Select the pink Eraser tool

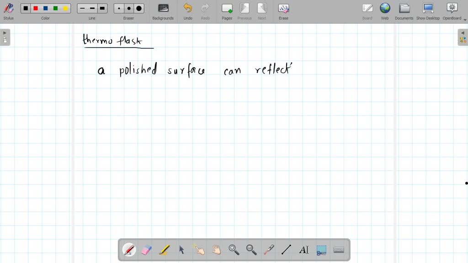point(146,250)
